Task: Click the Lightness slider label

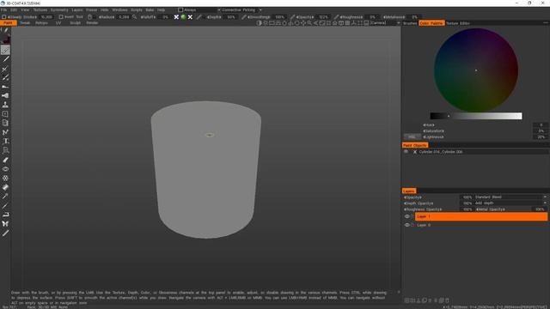Action: [x=433, y=137]
